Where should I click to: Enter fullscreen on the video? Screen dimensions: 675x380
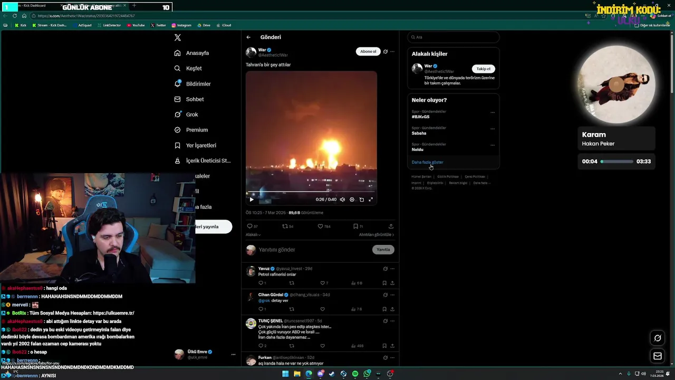[x=371, y=199]
